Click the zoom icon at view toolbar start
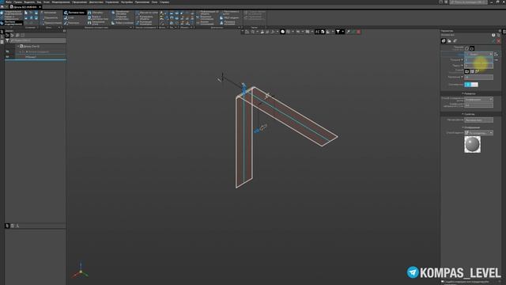This screenshot has height=285, width=506. [x=247, y=32]
